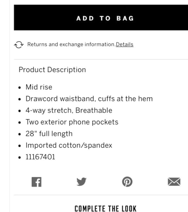Share the product on Facebook

pyautogui.click(x=36, y=182)
